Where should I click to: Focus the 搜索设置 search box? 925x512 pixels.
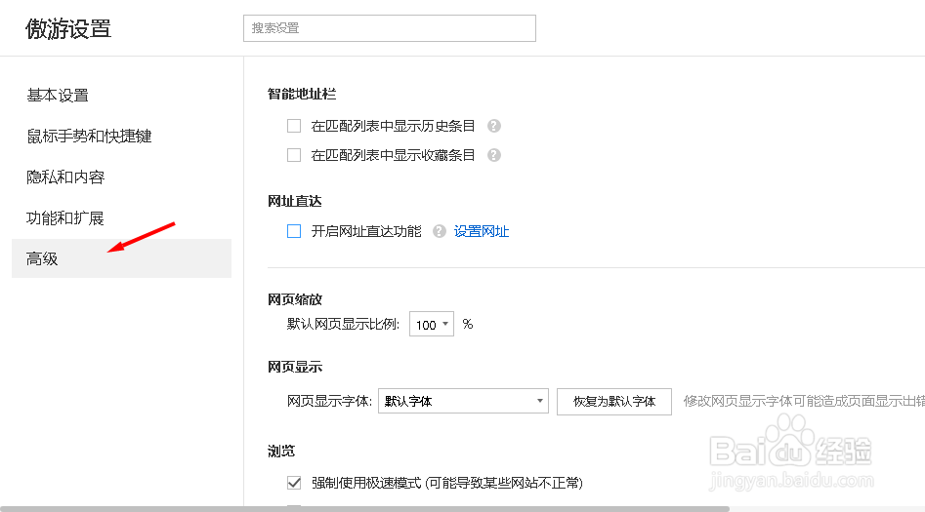[x=389, y=28]
